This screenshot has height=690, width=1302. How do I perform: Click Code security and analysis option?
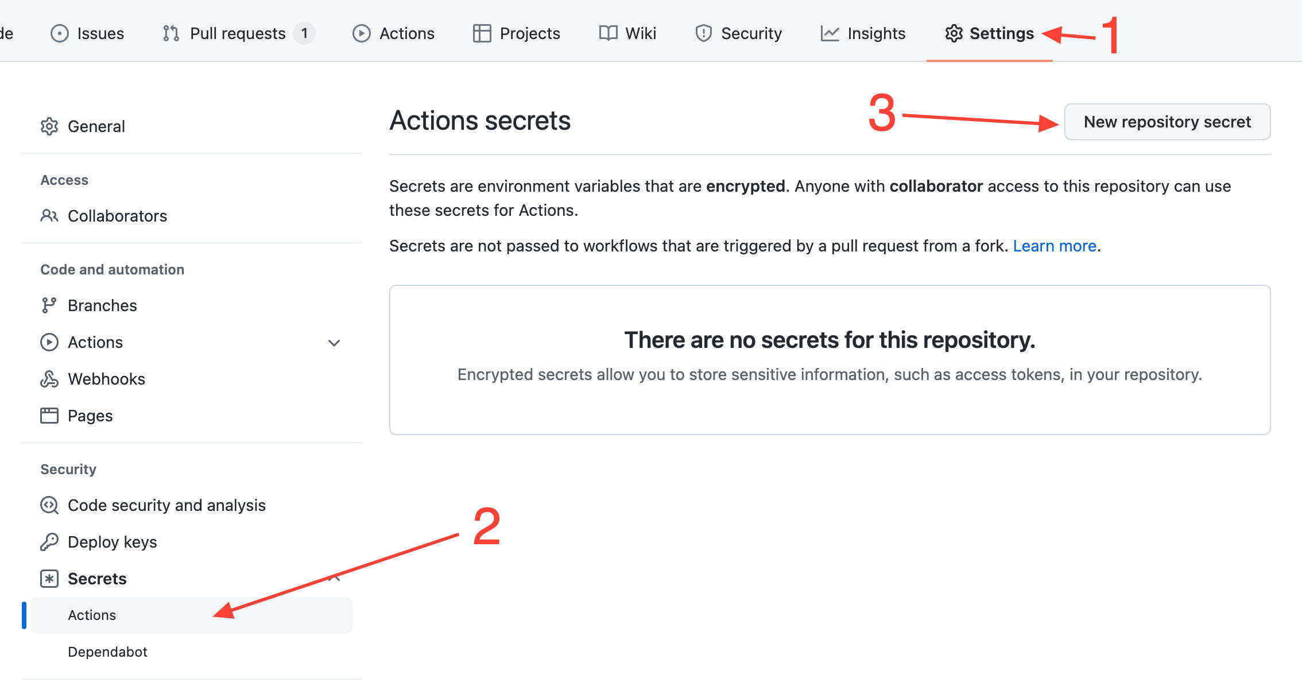(x=166, y=505)
